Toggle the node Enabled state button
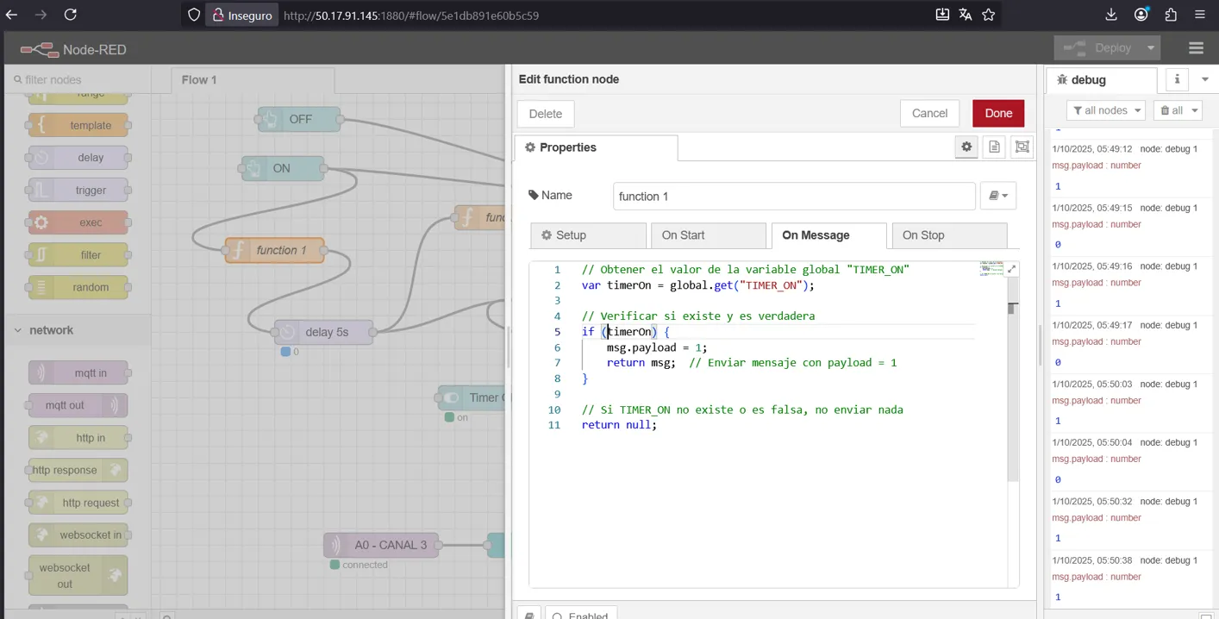Viewport: 1219px width, 619px height. 580,614
